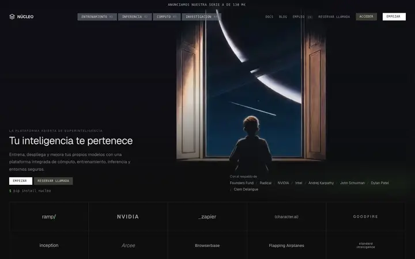Viewport: 415px width, 259px height.
Task: Open the Cómputo nav menu
Action: pyautogui.click(x=167, y=17)
